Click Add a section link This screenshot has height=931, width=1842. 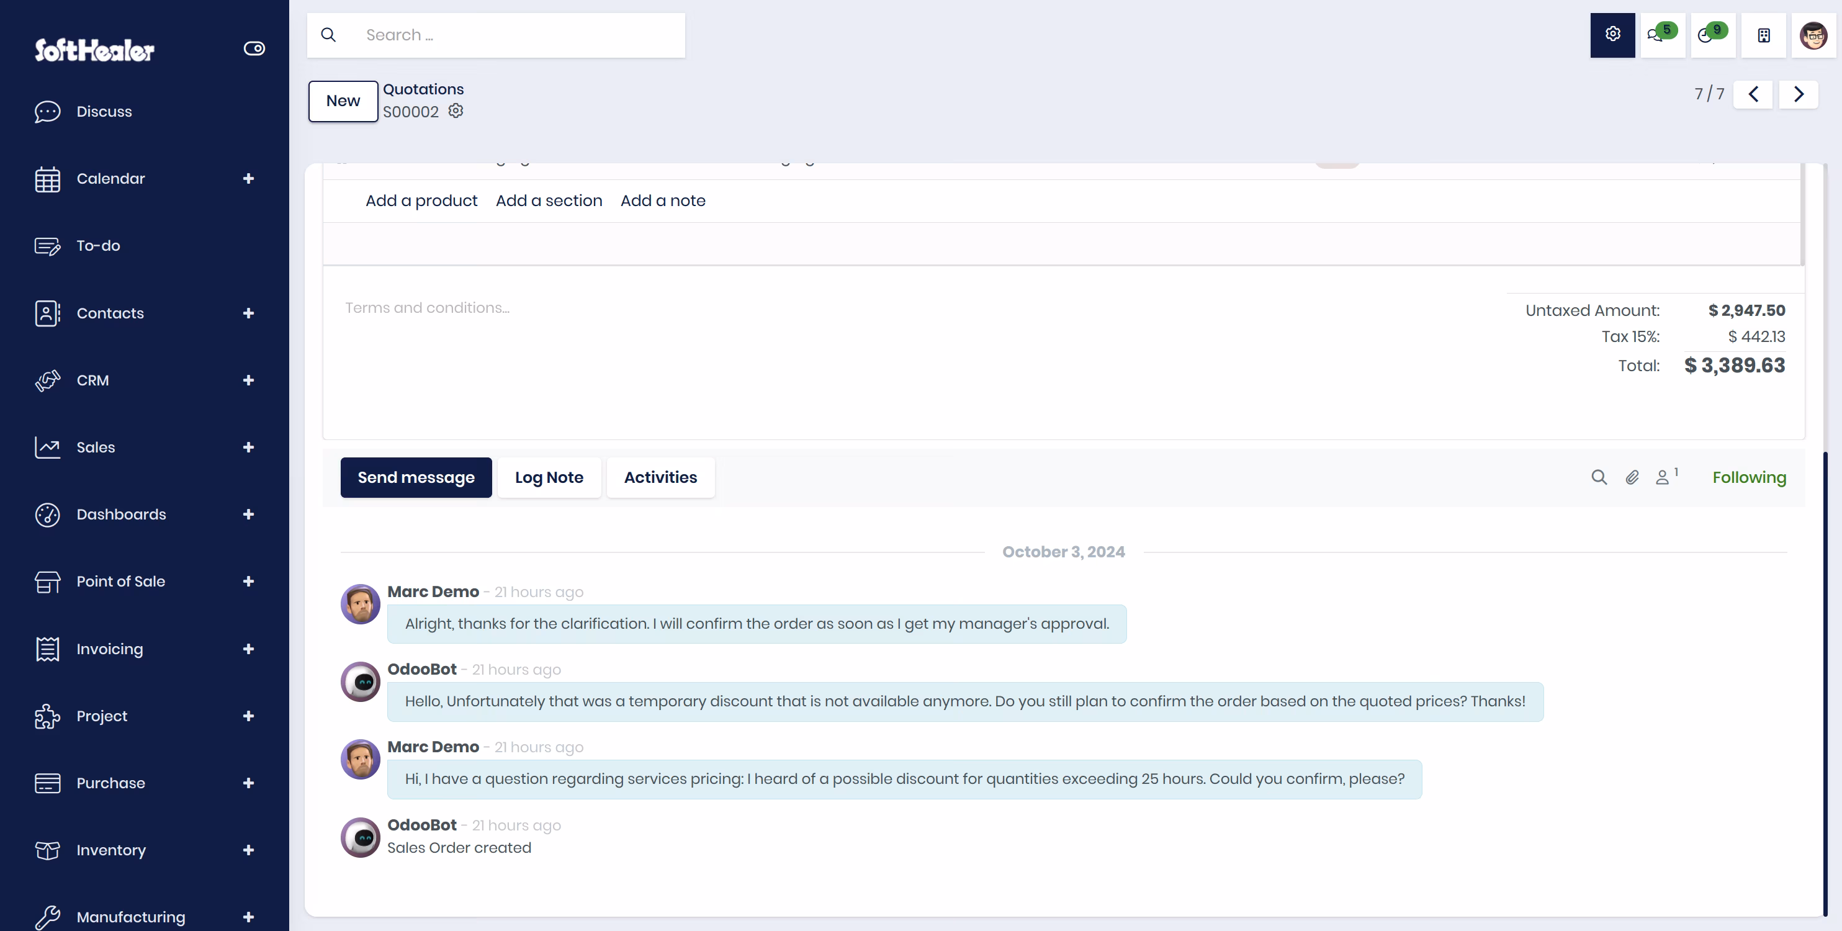[549, 201]
